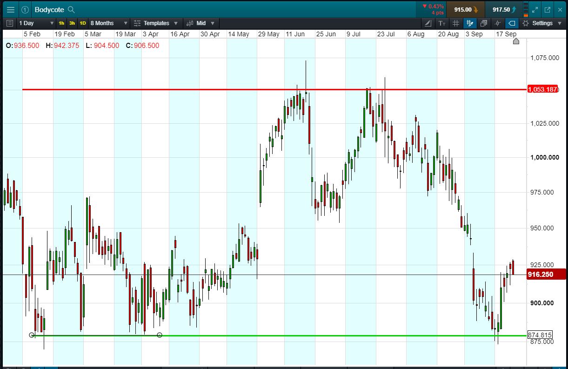
Task: Toggle the chart gridlines
Action: 456,23
